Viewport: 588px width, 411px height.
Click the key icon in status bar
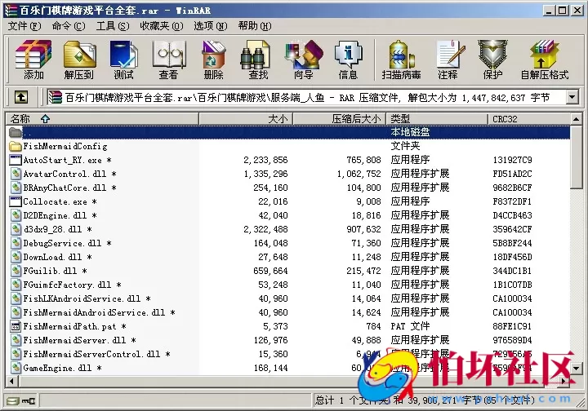pos(29,401)
